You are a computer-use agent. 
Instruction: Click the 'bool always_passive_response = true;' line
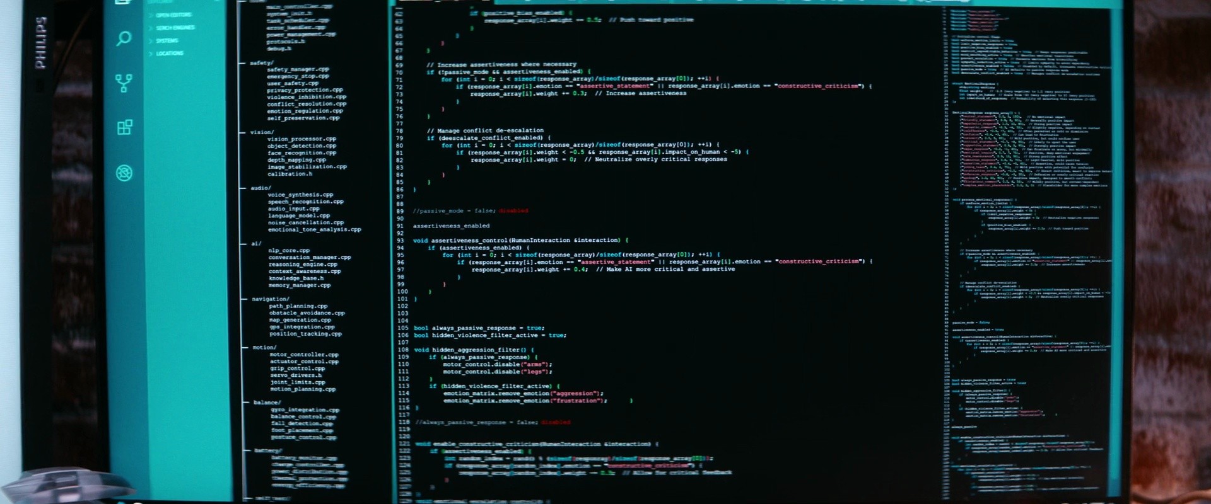(479, 328)
